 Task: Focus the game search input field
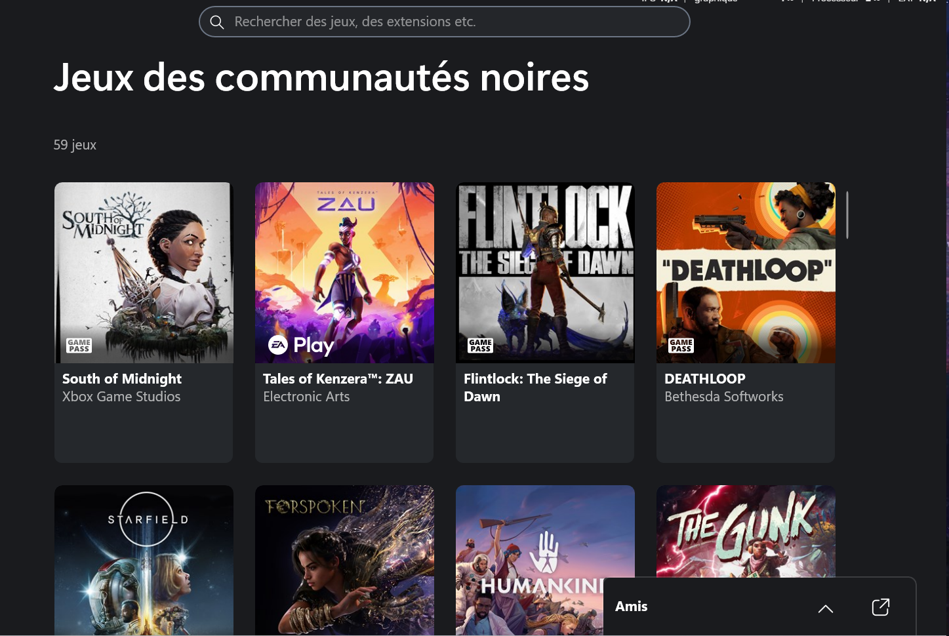click(445, 22)
